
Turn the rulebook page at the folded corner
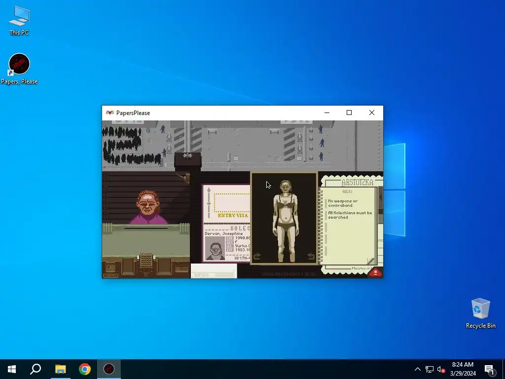coord(371,261)
